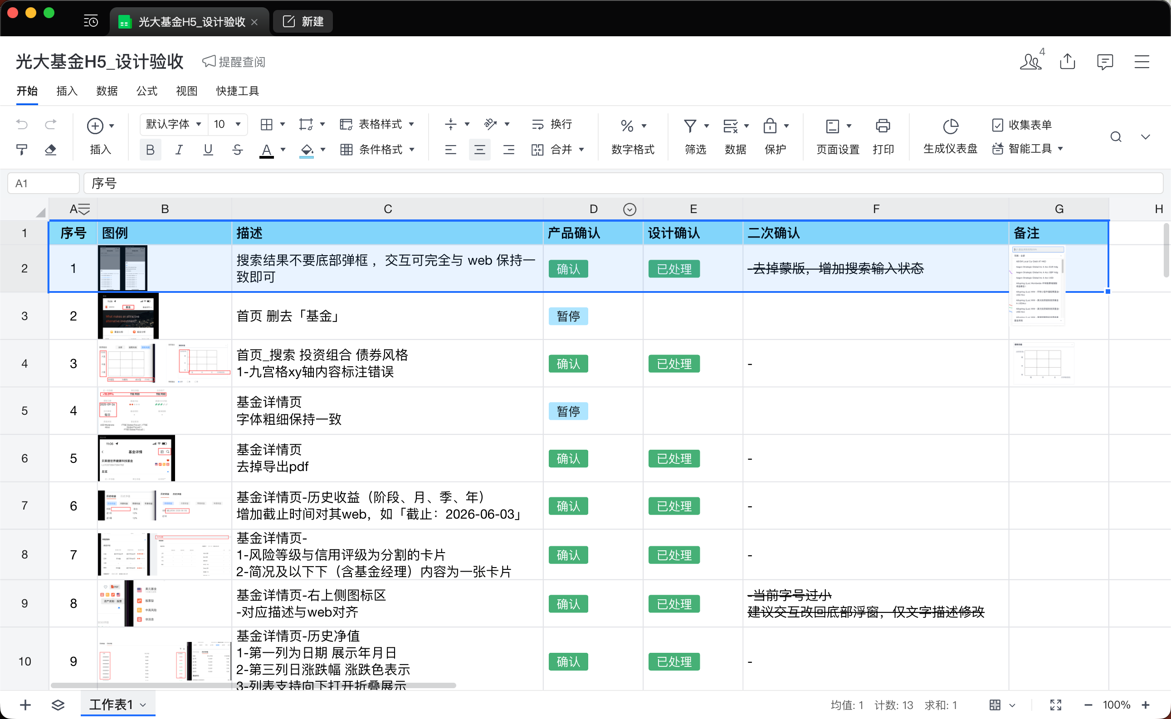The image size is (1171, 719).
Task: Apply italic formatting
Action: [x=179, y=150]
